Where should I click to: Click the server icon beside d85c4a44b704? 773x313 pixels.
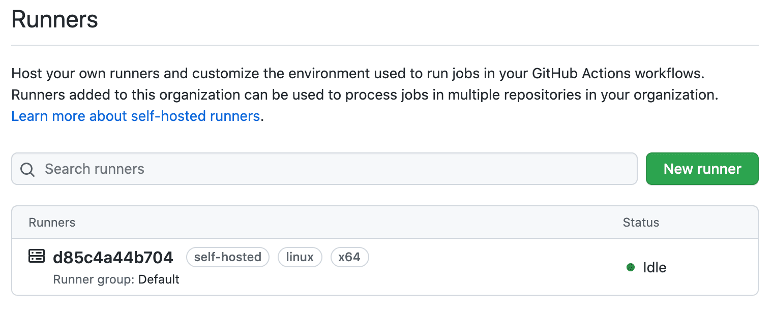tap(36, 257)
